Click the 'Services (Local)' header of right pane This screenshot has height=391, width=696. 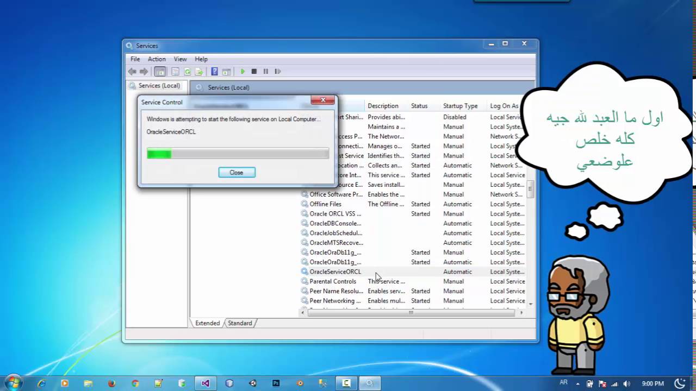[228, 87]
